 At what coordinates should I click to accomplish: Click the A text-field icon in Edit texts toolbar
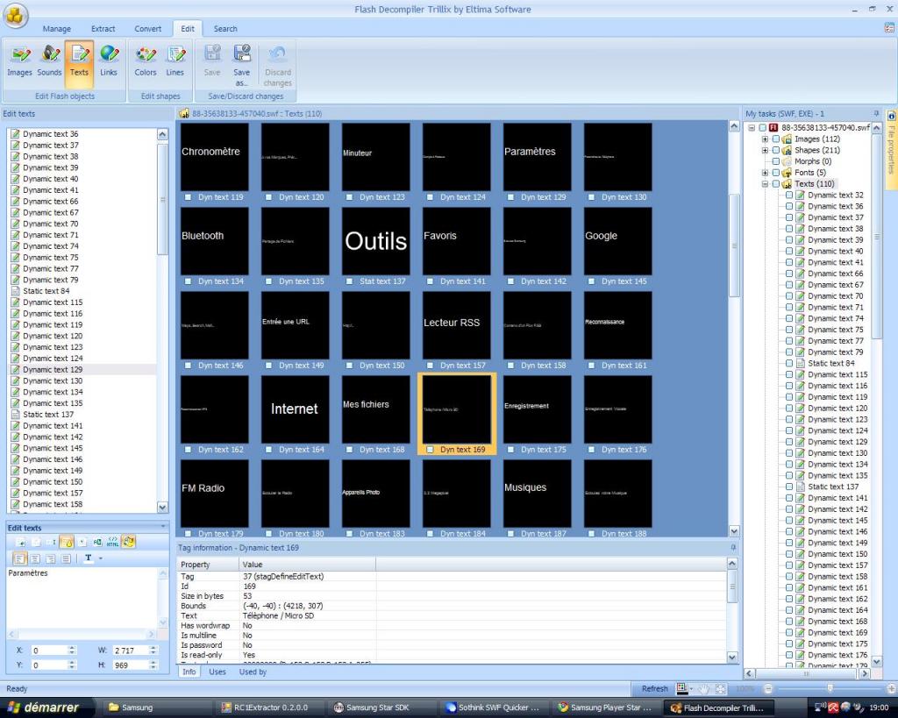97,542
